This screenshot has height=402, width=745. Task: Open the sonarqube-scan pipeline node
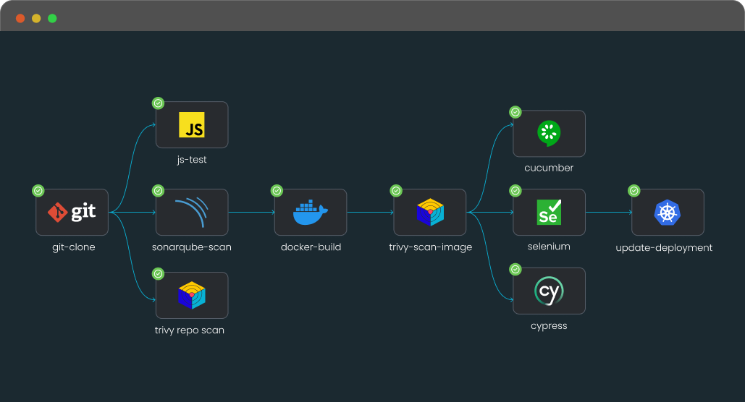click(x=191, y=213)
